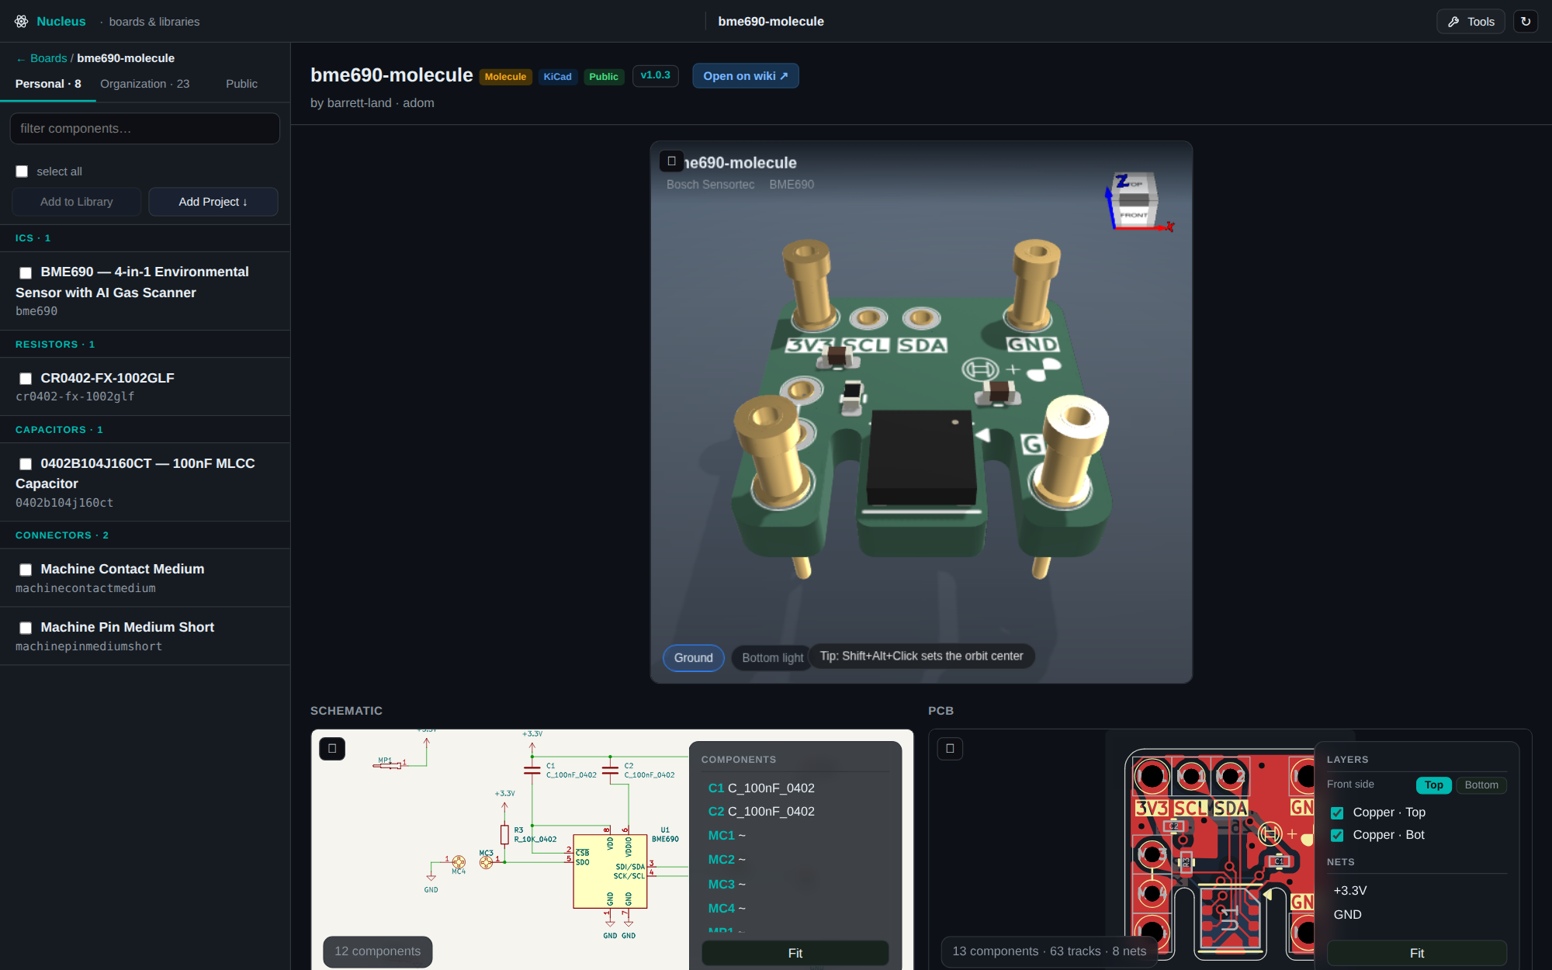Viewport: 1552px width, 970px height.
Task: Expand the PCB panel fullscreen icon
Action: (950, 749)
